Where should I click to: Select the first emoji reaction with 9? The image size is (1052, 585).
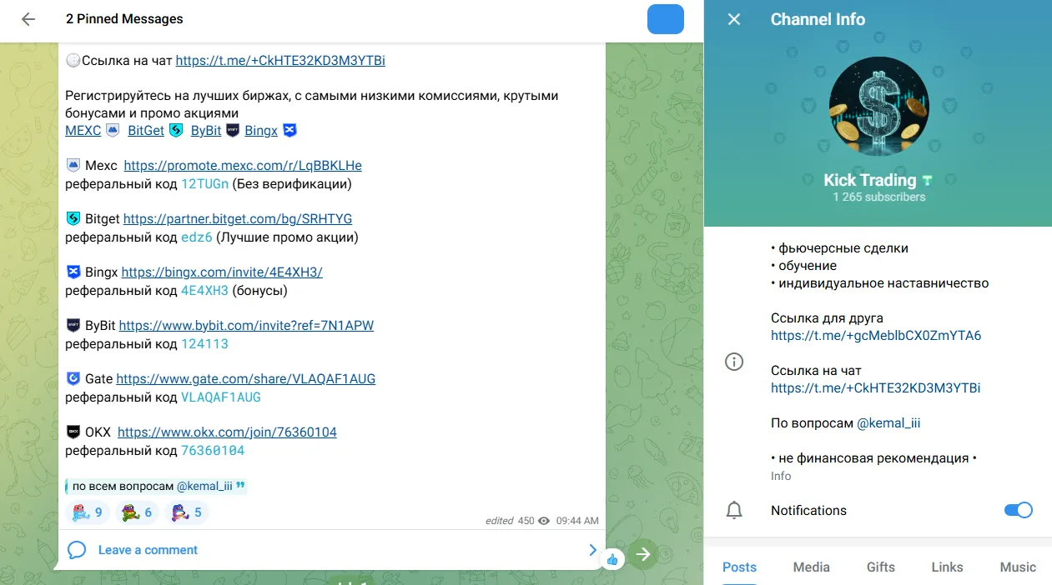tap(88, 512)
